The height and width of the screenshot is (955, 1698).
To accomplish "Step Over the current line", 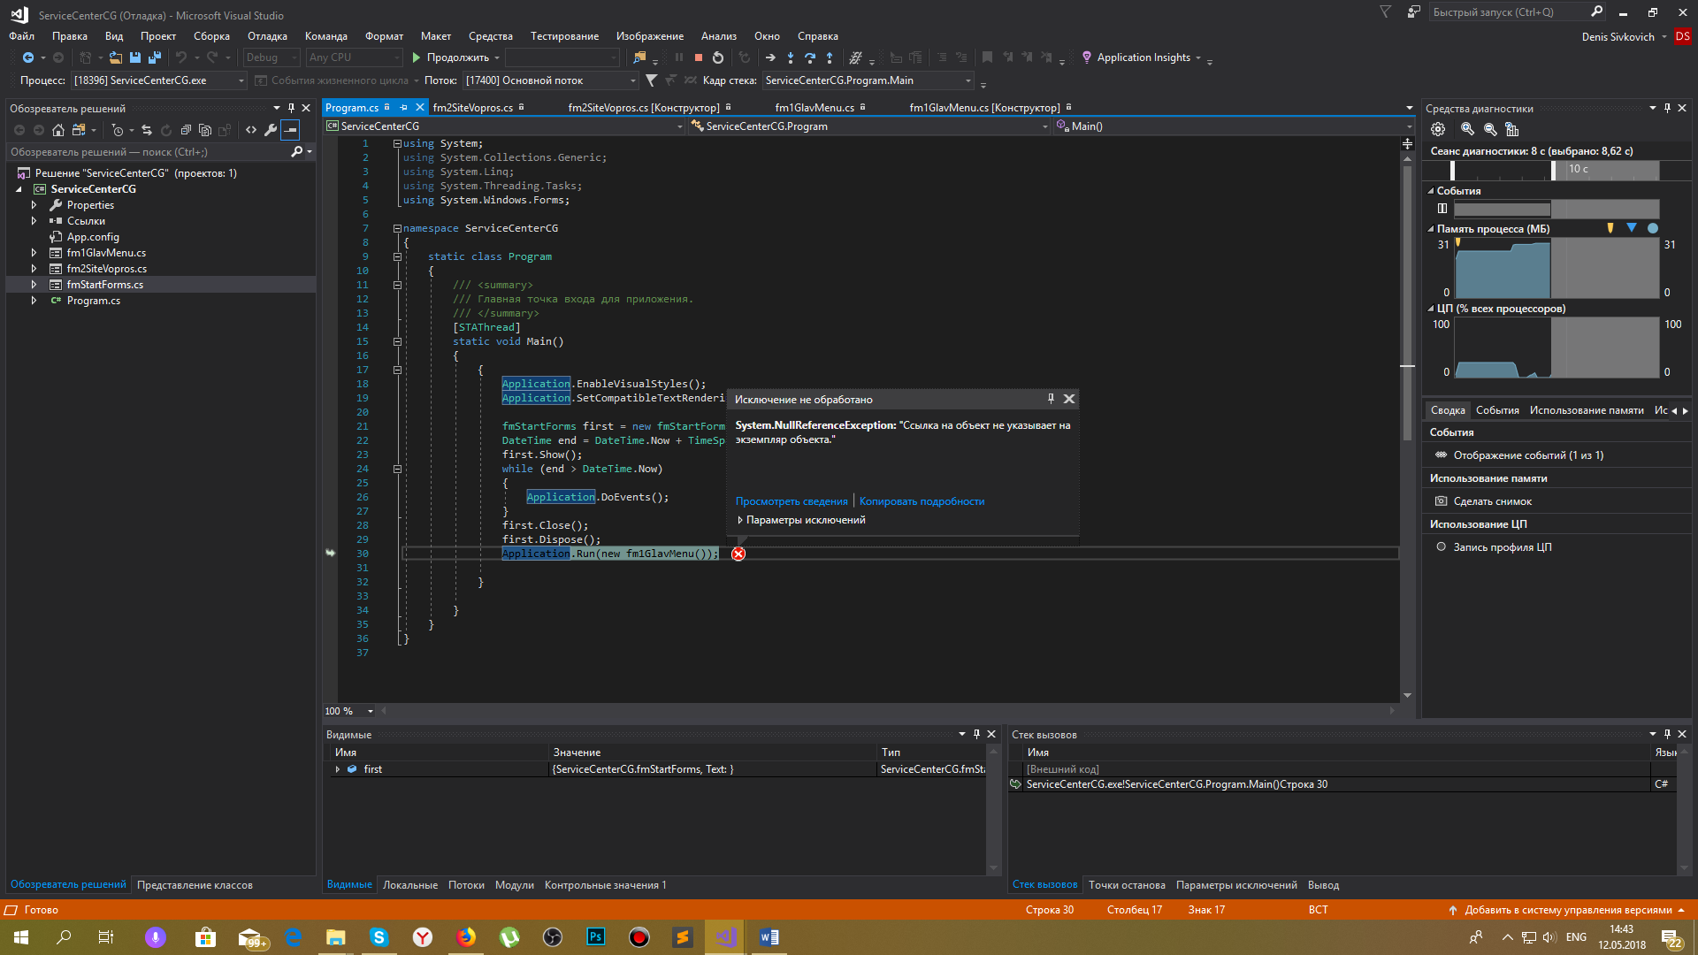I will [x=810, y=57].
